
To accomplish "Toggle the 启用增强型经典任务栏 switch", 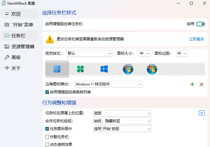I will coord(201,24).
